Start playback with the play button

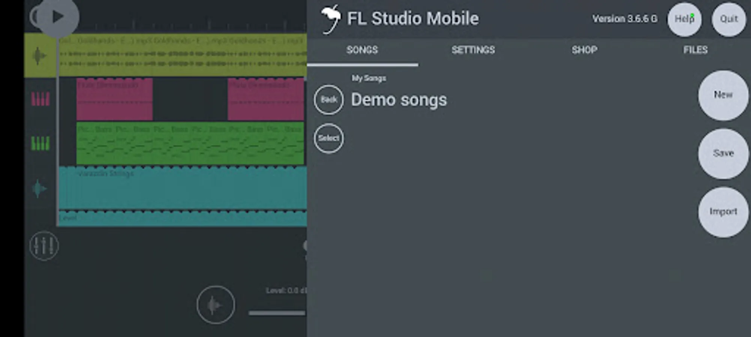tap(58, 17)
